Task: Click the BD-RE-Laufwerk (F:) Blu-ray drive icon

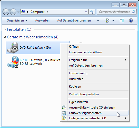Action: click(x=13, y=62)
